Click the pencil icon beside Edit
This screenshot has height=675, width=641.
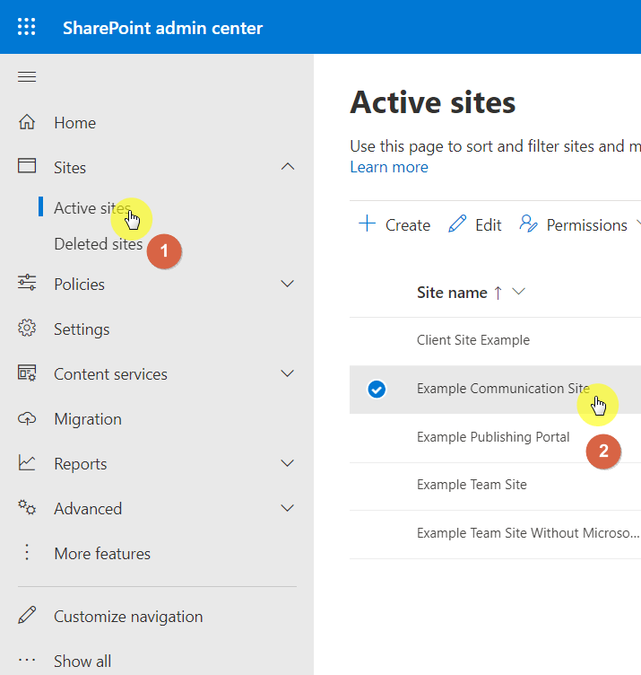click(457, 224)
